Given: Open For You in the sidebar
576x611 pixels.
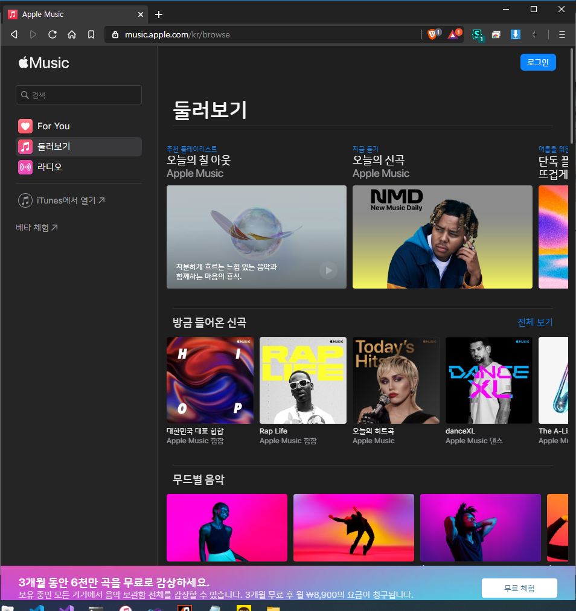Looking at the screenshot, I should tap(78, 126).
